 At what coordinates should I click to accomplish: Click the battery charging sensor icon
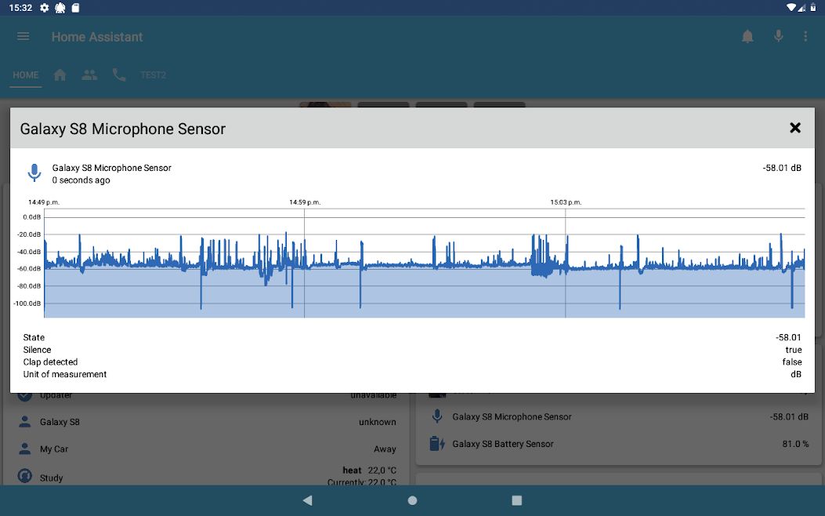pos(436,443)
